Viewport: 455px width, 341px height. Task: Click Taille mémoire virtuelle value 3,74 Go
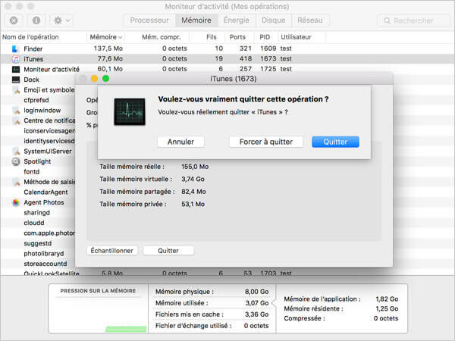coord(193,179)
